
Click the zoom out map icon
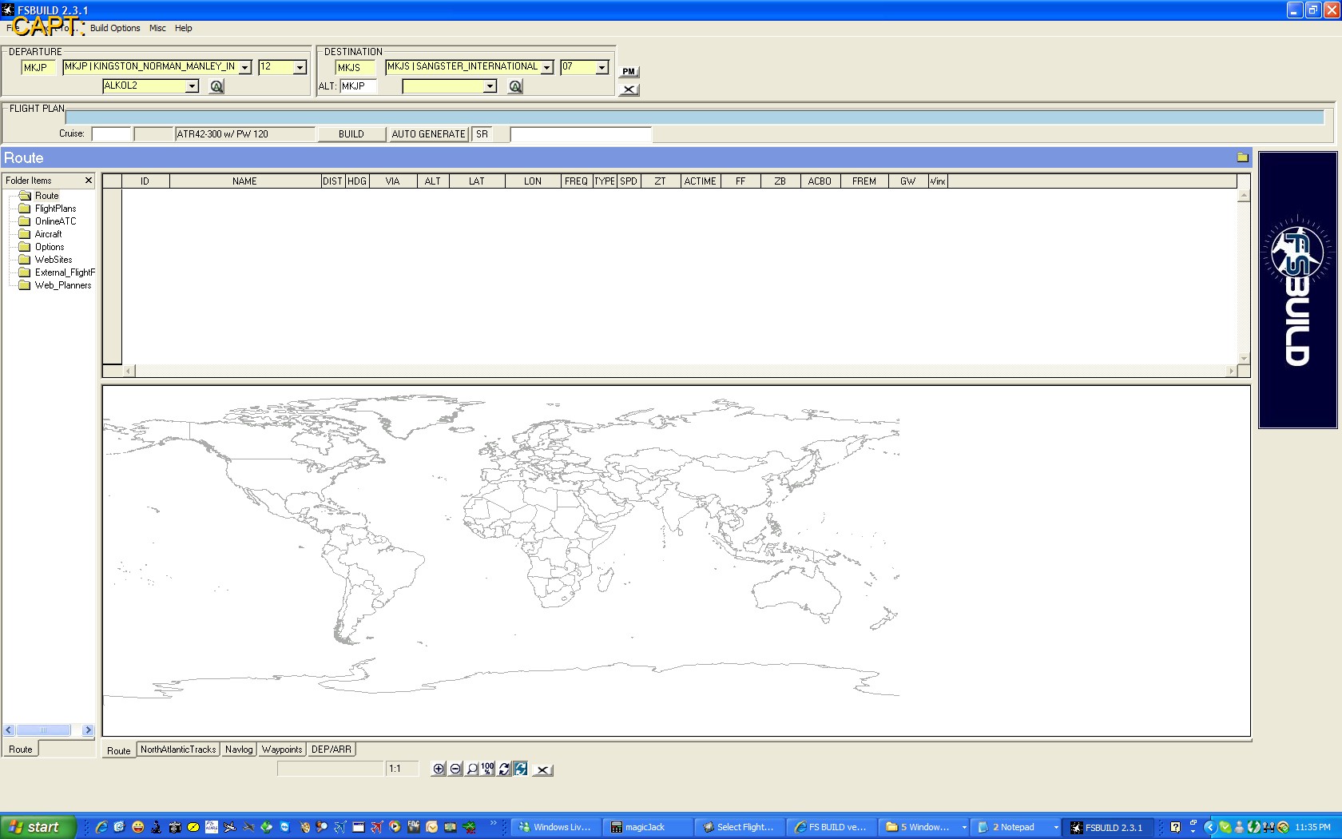coord(455,769)
